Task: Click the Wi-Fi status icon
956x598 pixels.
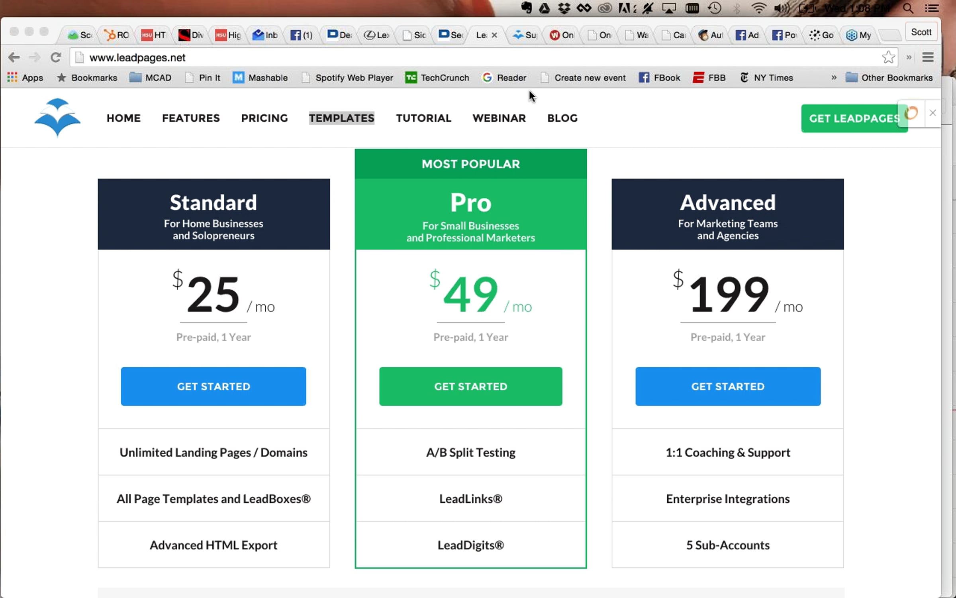Action: 758,8
